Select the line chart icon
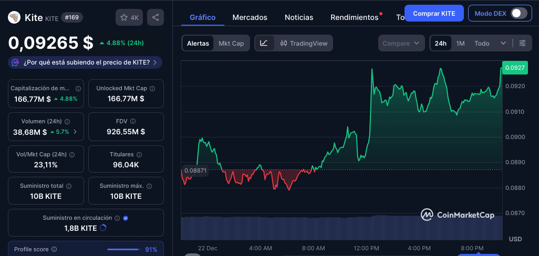539x256 pixels. pos(264,43)
